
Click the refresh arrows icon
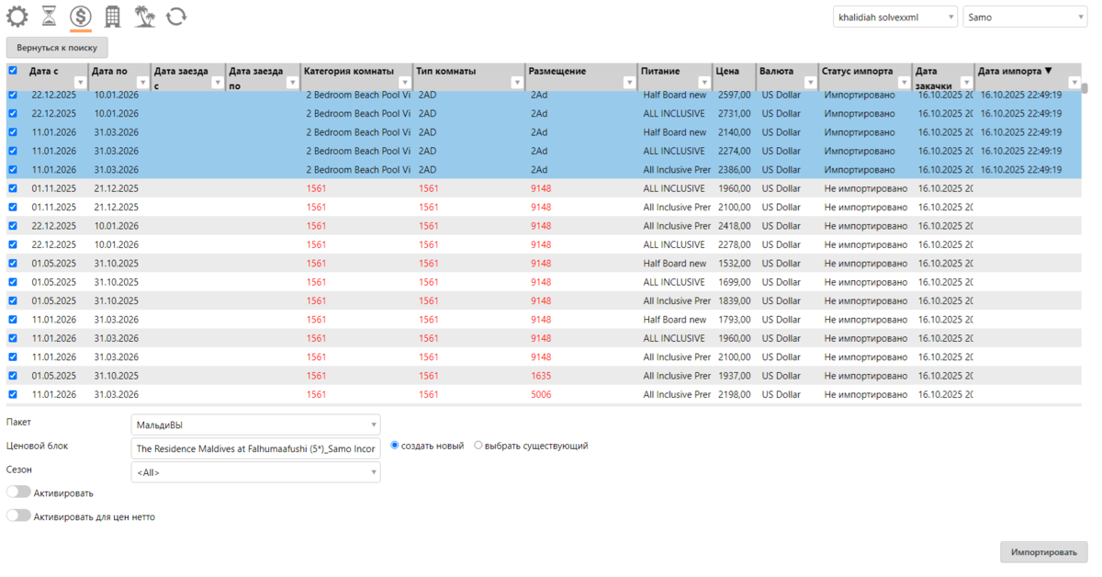(176, 16)
